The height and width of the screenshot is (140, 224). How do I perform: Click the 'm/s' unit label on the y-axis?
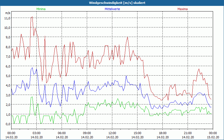pyautogui.click(x=8, y=13)
